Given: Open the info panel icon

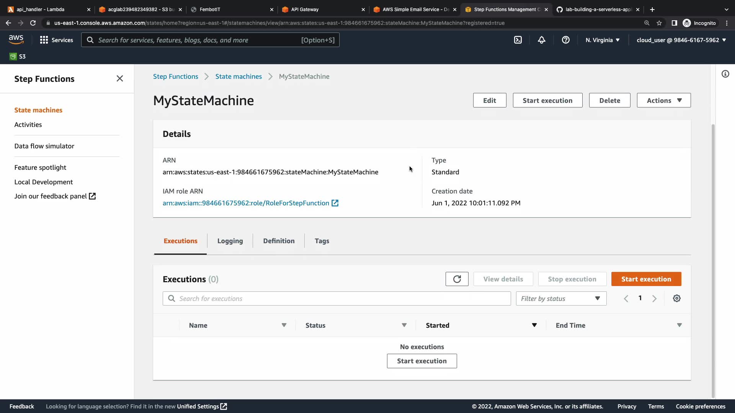Looking at the screenshot, I should tap(725, 74).
